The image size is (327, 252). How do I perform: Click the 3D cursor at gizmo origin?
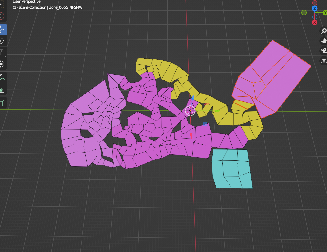click(x=190, y=111)
